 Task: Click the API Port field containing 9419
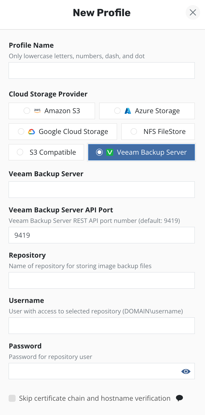[x=101, y=235]
